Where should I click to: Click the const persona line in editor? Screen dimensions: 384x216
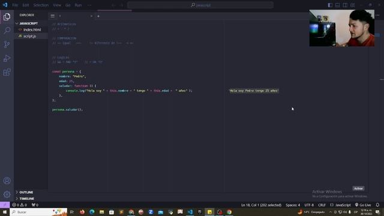(x=67, y=71)
